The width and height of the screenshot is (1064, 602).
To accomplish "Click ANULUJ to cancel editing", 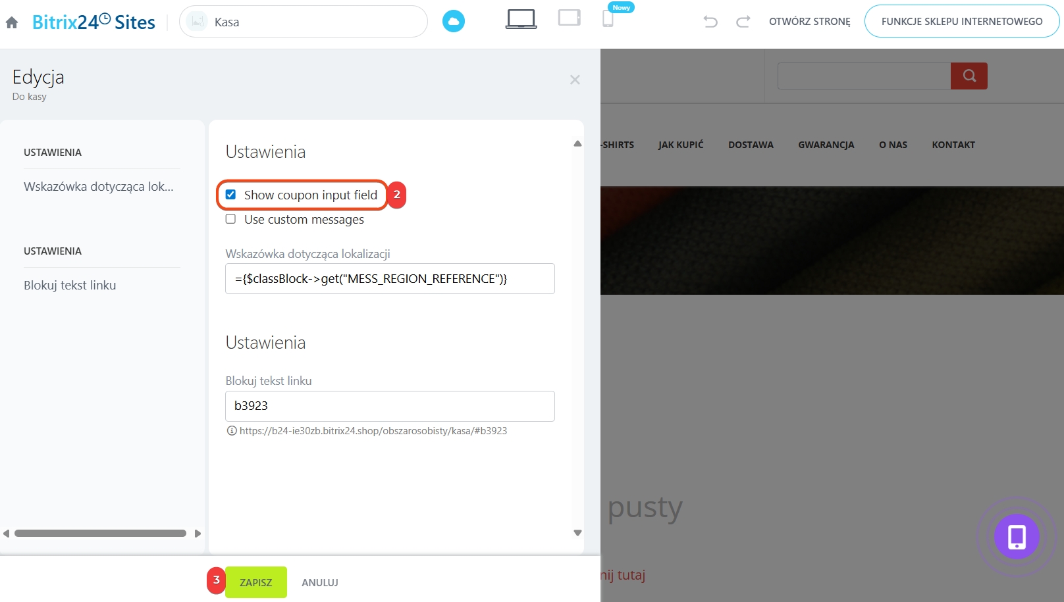I will [x=320, y=582].
